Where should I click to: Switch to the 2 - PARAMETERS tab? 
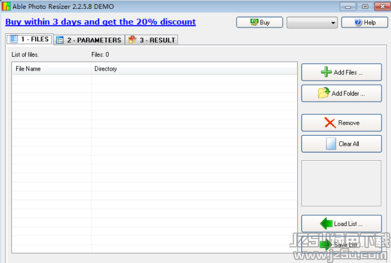coord(89,40)
